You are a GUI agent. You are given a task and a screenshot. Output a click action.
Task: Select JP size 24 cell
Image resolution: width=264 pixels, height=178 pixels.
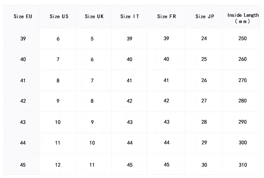point(204,39)
